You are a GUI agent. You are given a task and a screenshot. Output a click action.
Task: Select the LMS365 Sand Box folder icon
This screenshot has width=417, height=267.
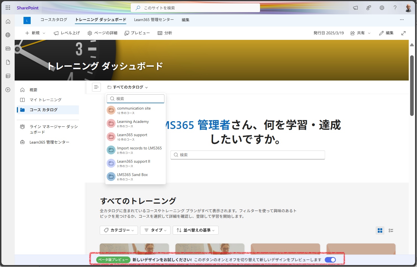[111, 177]
